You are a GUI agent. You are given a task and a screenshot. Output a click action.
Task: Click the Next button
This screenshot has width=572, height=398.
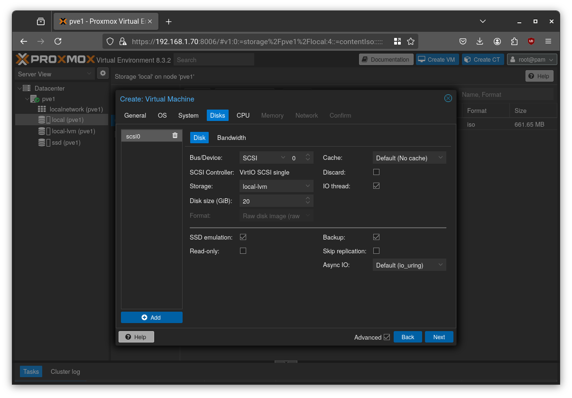[438, 337]
